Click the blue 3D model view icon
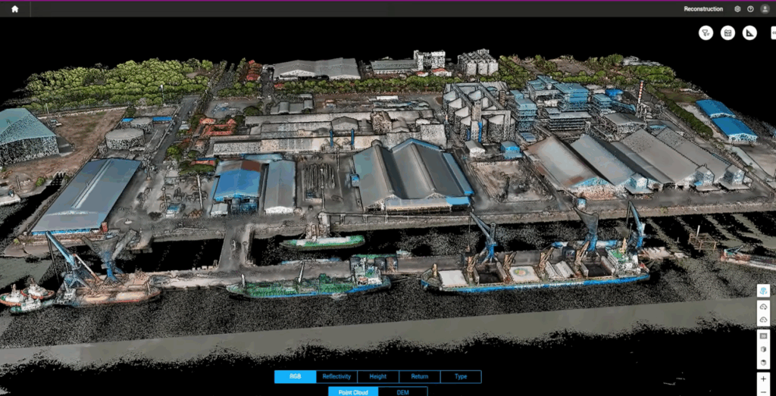The image size is (776, 396). (763, 292)
